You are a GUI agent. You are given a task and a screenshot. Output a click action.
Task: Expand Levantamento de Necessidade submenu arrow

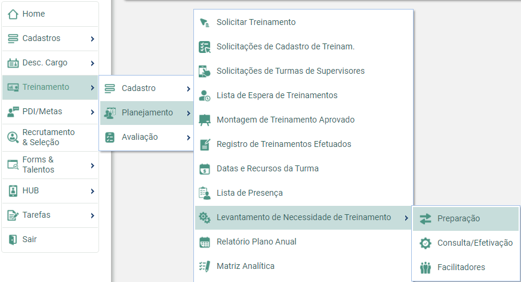coord(406,218)
